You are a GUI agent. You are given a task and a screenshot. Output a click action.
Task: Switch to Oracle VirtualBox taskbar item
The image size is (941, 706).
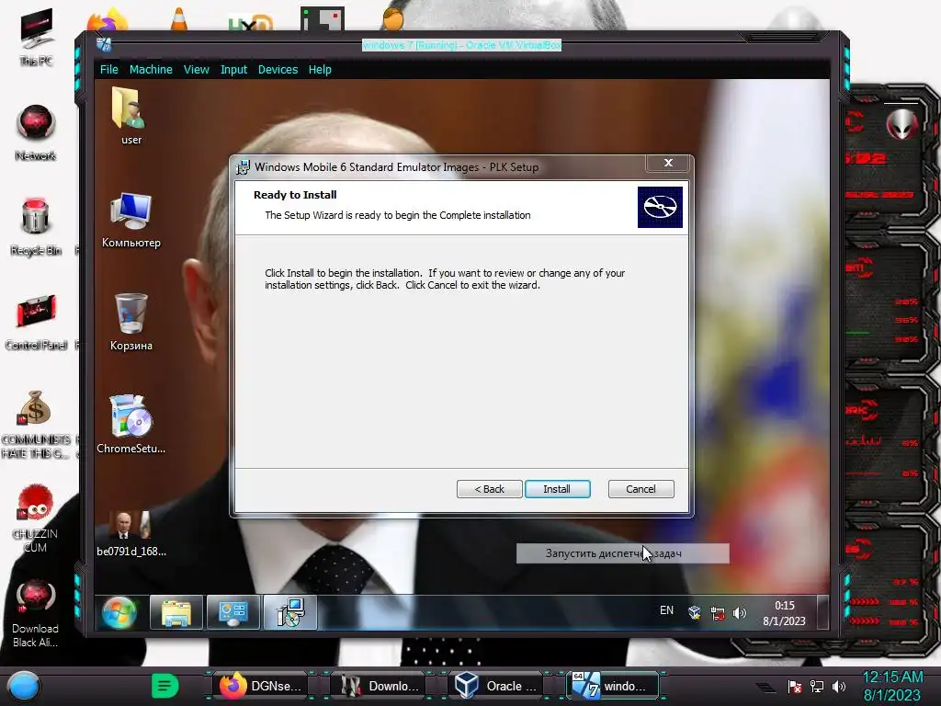click(x=495, y=686)
